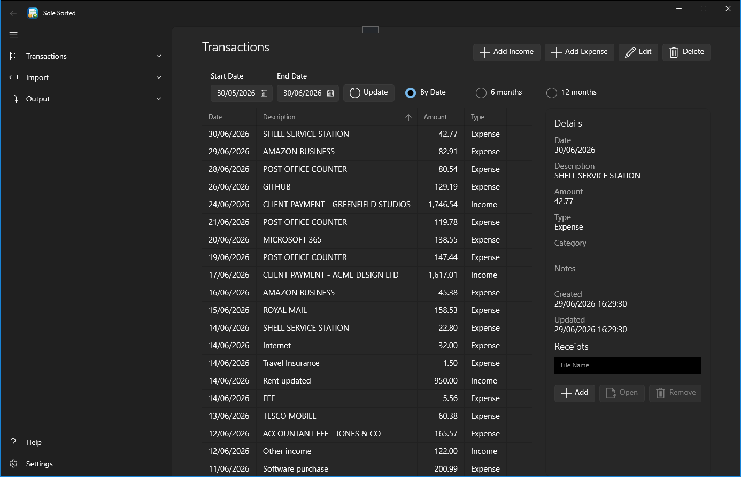Viewport: 741px width, 477px height.
Task: Expand the Import sidebar section
Action: coord(159,77)
